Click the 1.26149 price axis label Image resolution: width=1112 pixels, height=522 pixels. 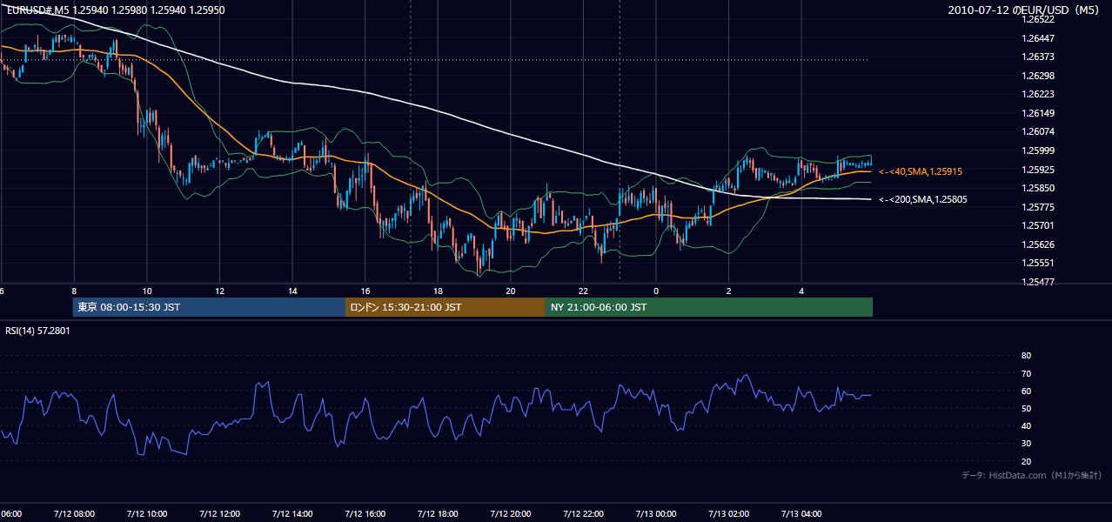[x=1039, y=113]
